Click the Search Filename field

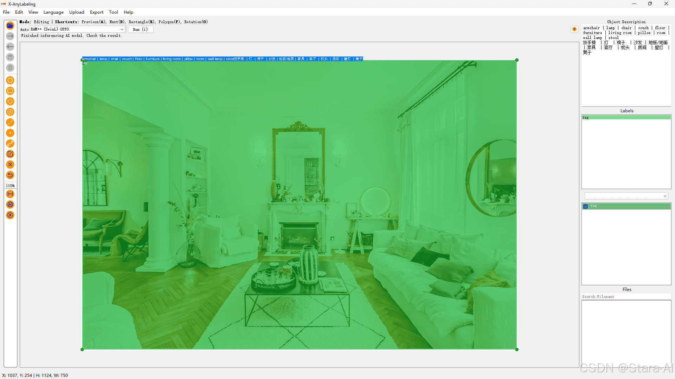pyautogui.click(x=626, y=297)
